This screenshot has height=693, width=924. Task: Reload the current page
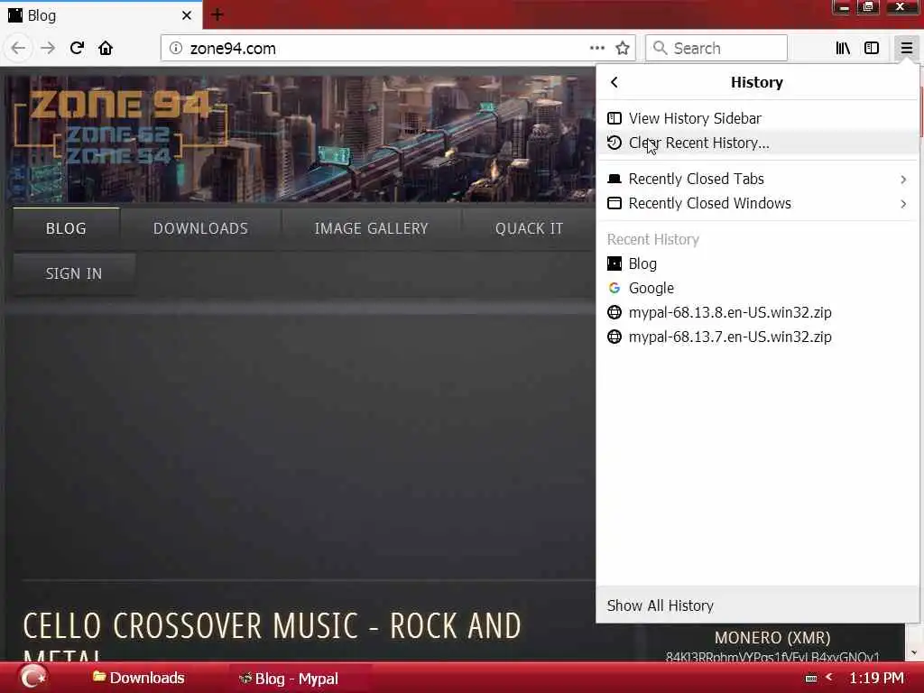coord(78,49)
